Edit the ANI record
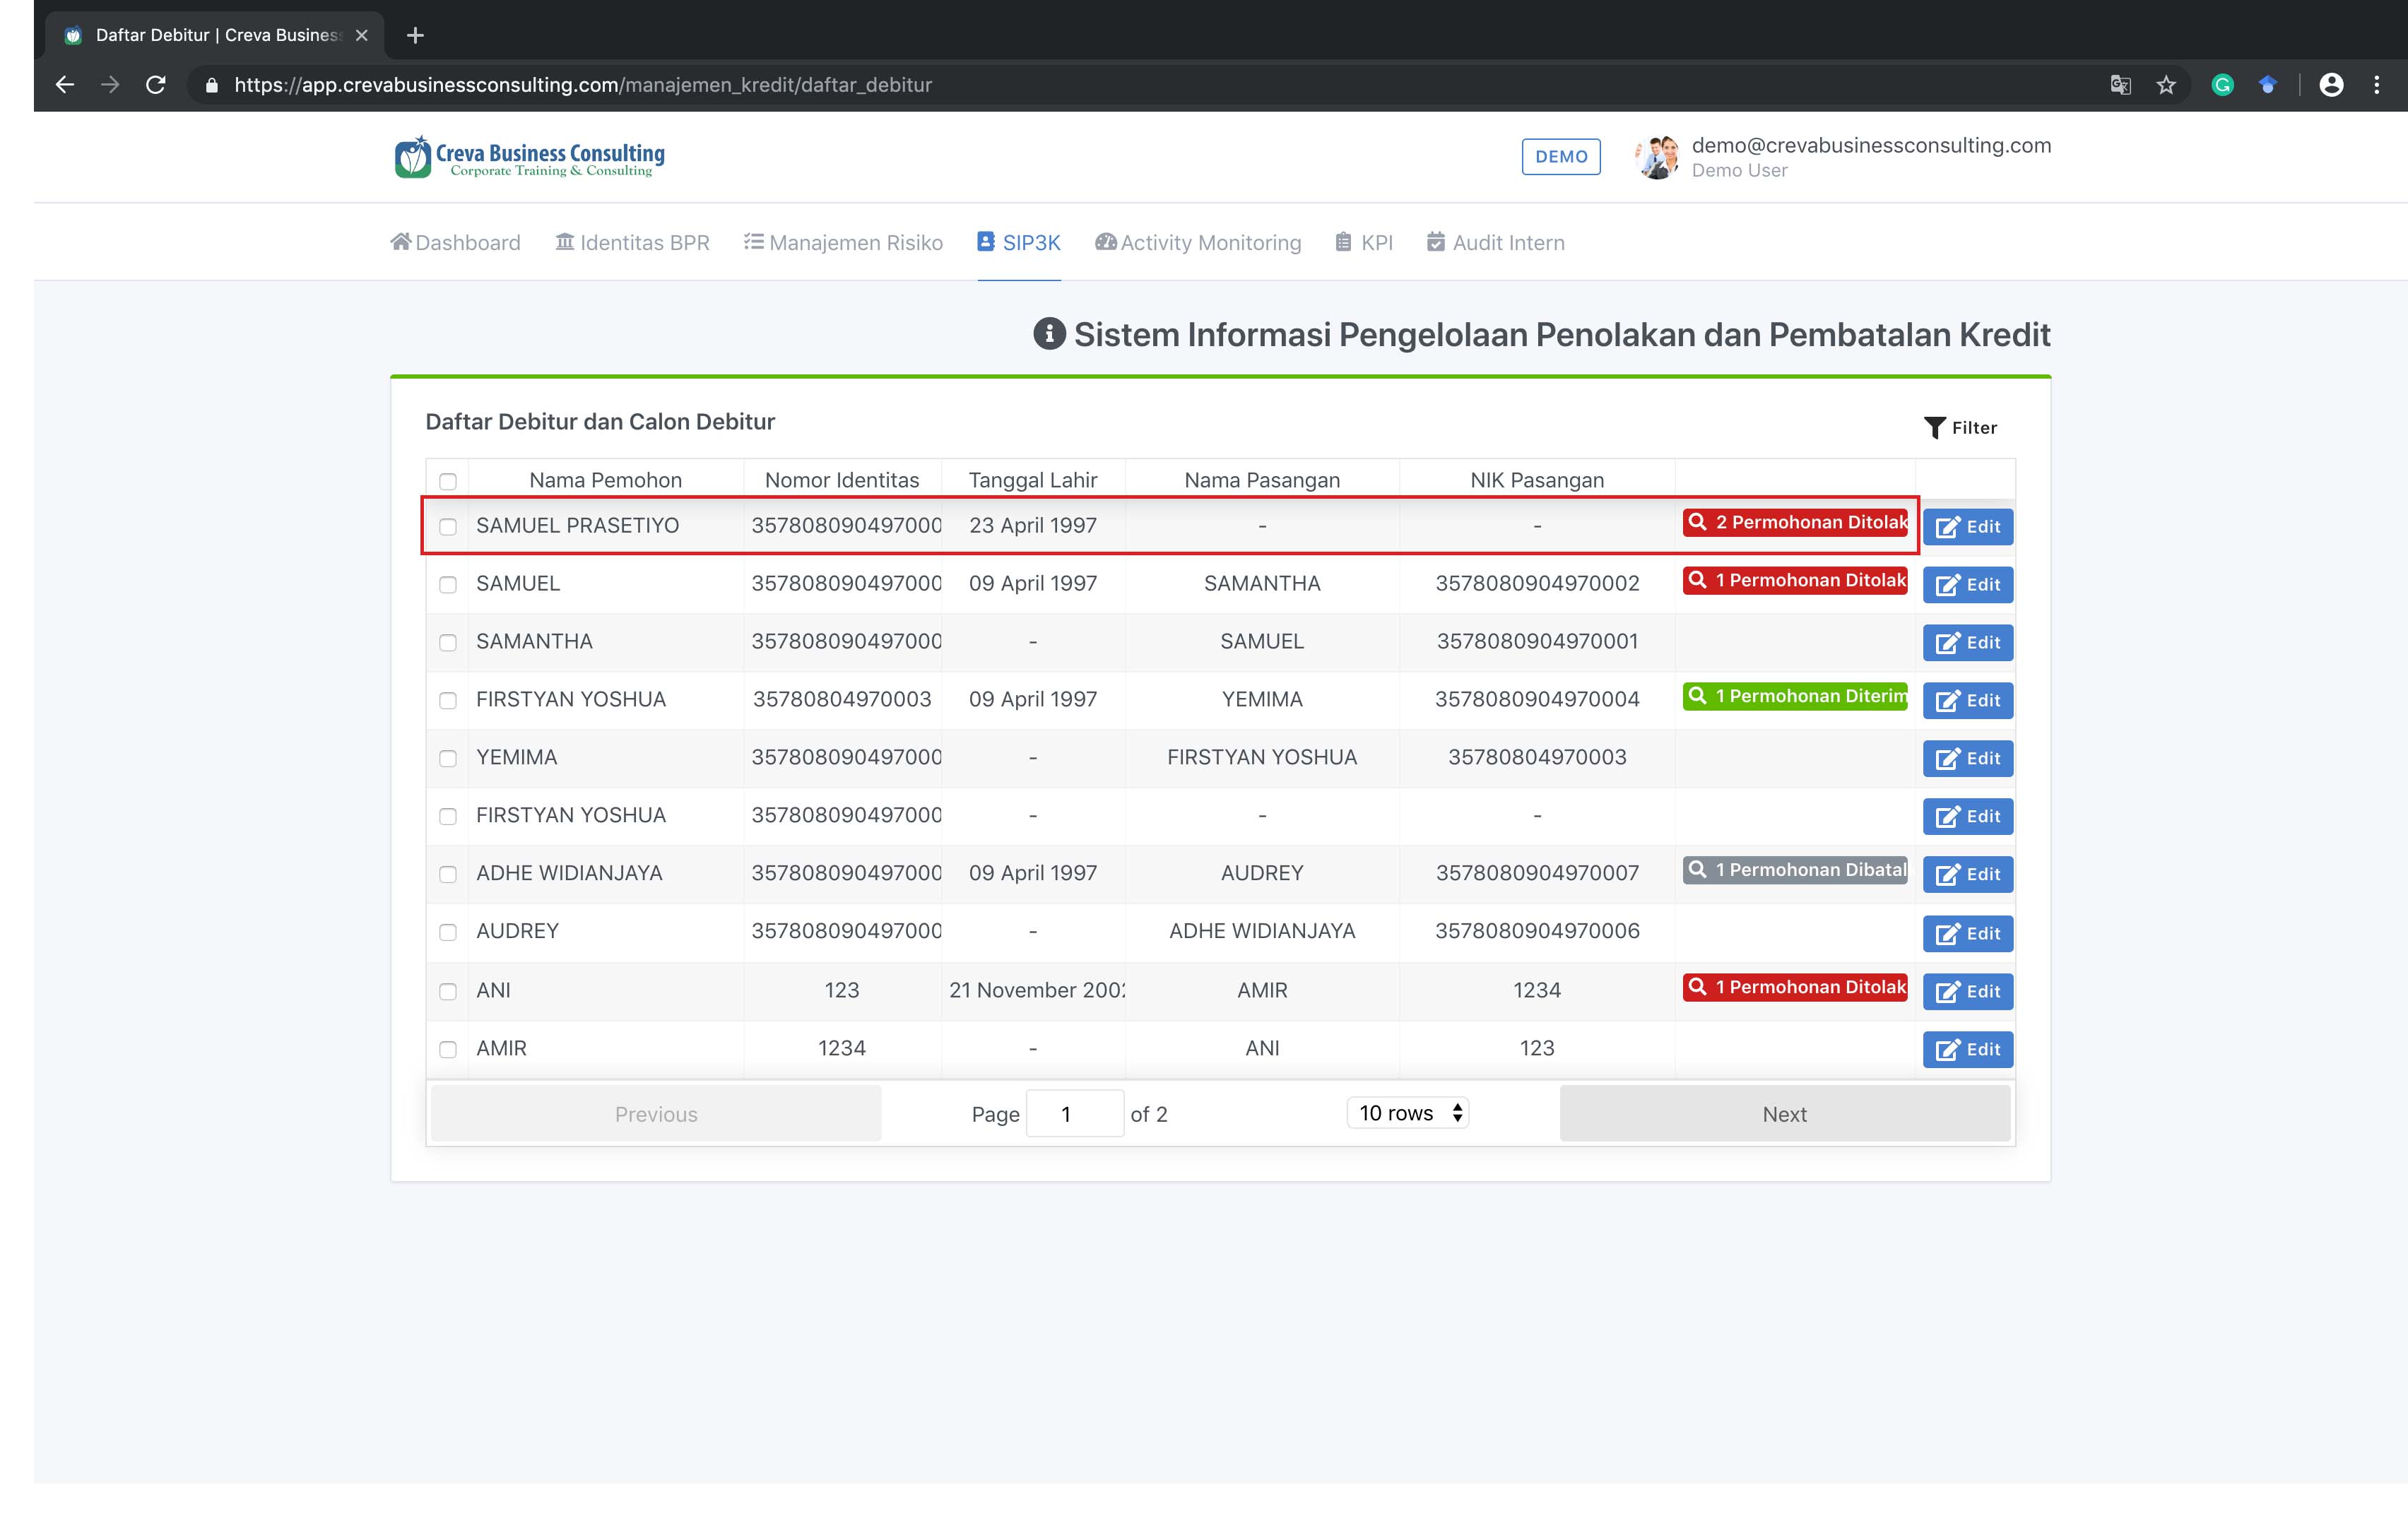 click(x=1967, y=992)
